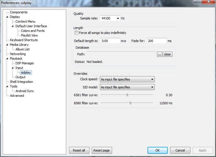Click the 12500 Hz filter value

point(166,103)
